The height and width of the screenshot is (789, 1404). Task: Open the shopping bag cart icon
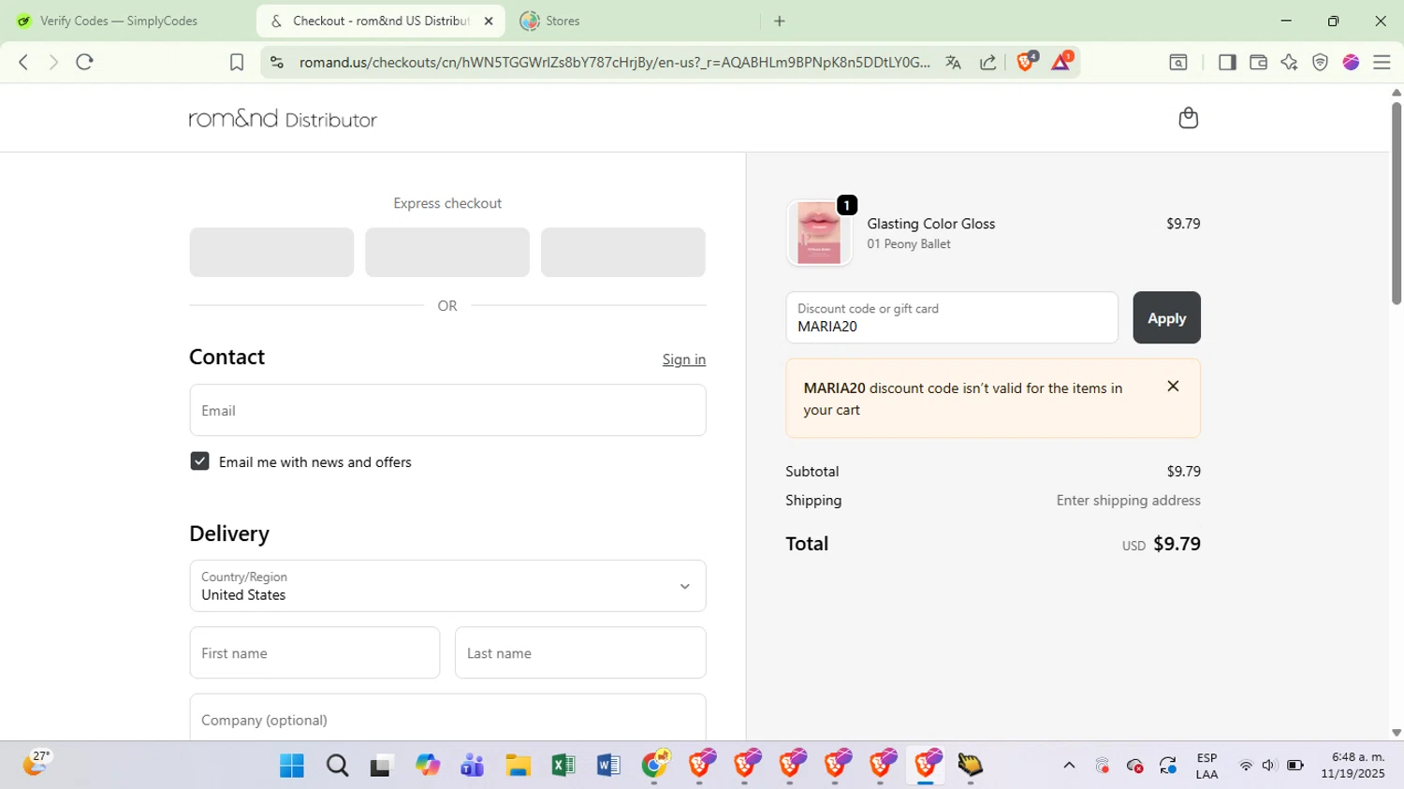1189,118
